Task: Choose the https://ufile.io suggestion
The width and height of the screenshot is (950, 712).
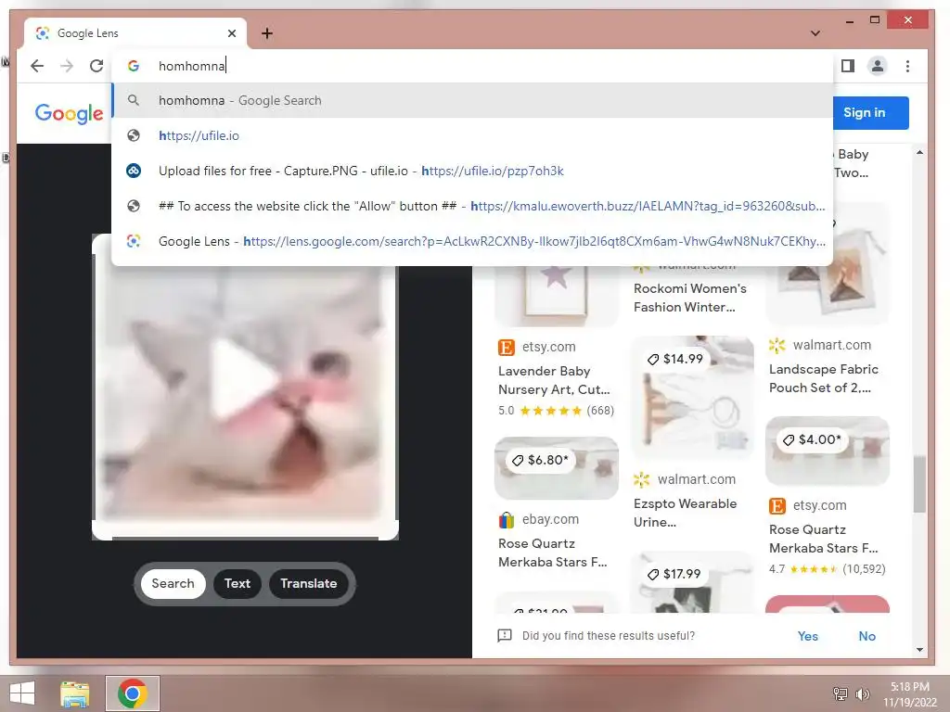Action: click(472, 135)
